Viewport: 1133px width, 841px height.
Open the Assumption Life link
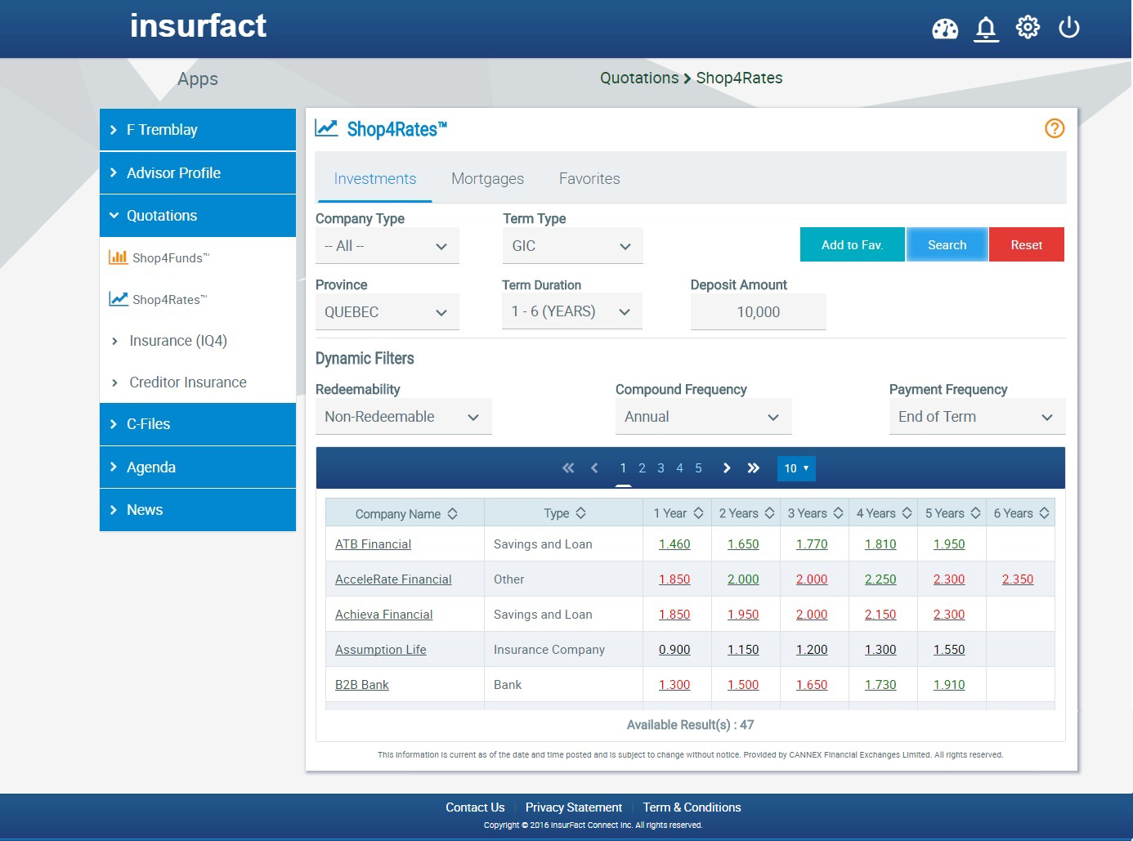coord(381,650)
